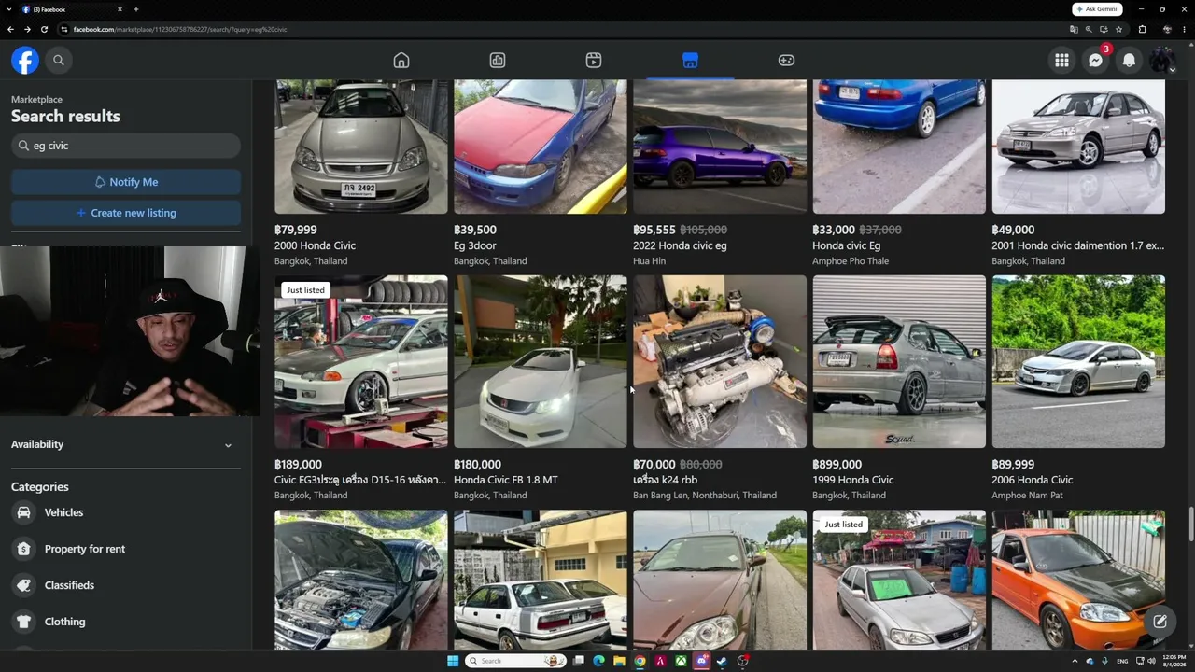
Task: Click the Marketplace search field with eg civic
Action: tap(126, 146)
